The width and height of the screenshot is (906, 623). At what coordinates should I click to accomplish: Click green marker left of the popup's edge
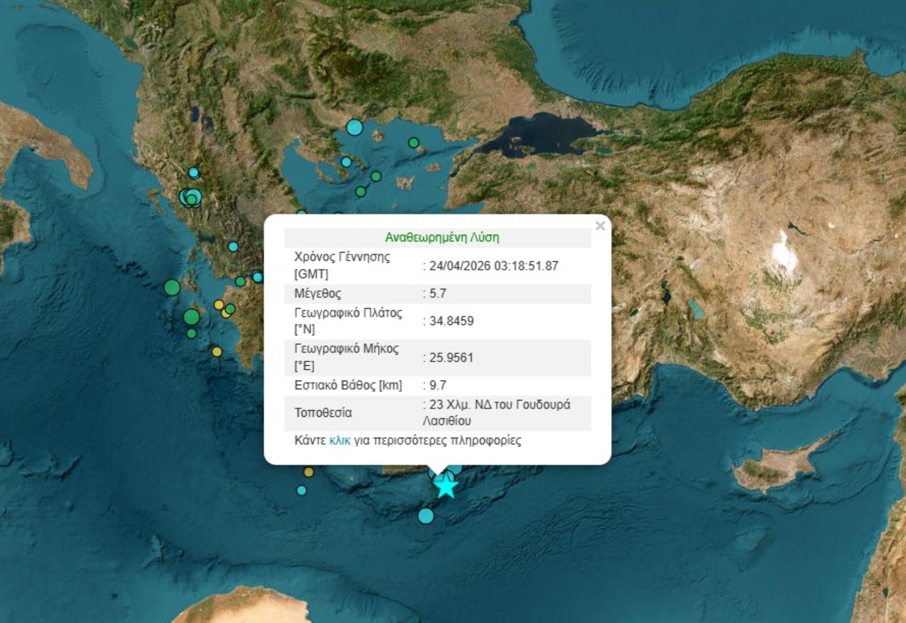241,281
